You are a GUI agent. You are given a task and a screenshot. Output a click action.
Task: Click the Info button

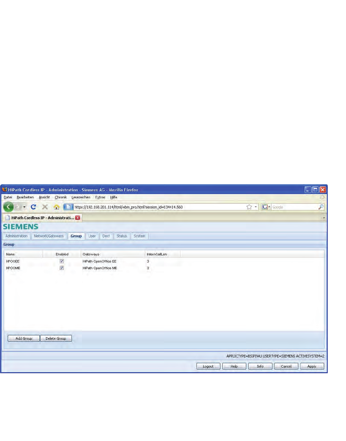[260, 366]
